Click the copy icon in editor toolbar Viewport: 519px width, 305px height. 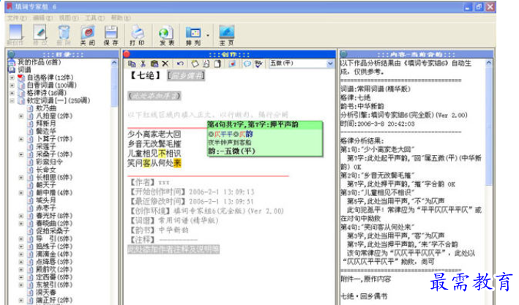pos(132,64)
